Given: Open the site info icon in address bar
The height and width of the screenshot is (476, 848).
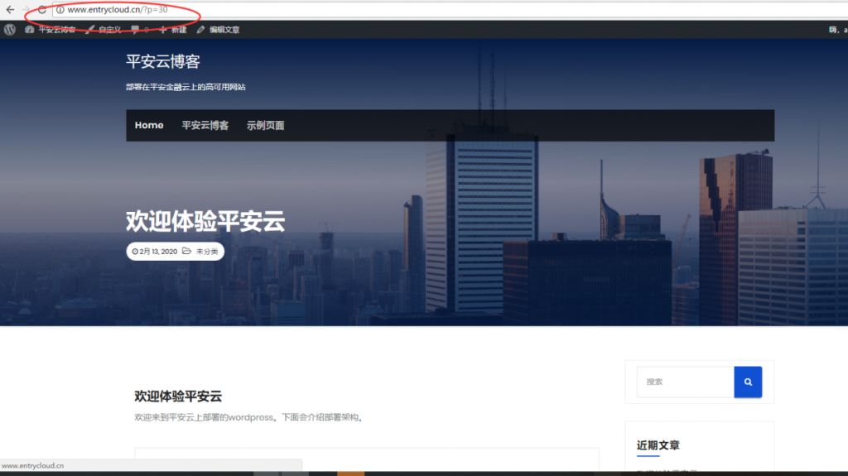Looking at the screenshot, I should 60,10.
